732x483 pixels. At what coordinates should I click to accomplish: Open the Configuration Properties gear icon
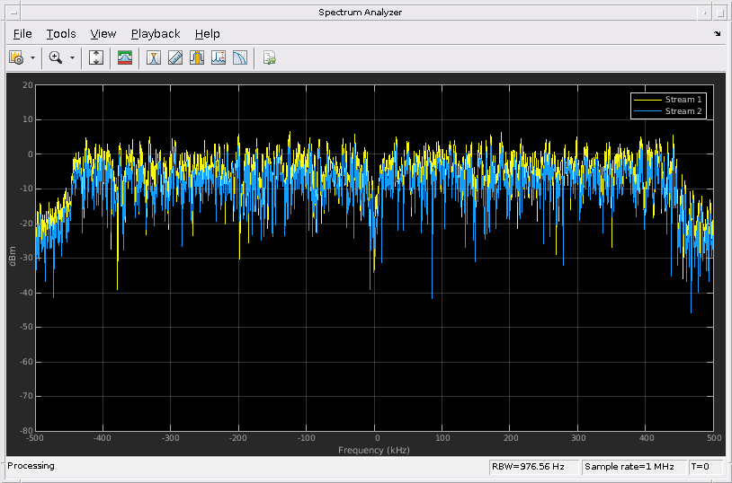(16, 57)
